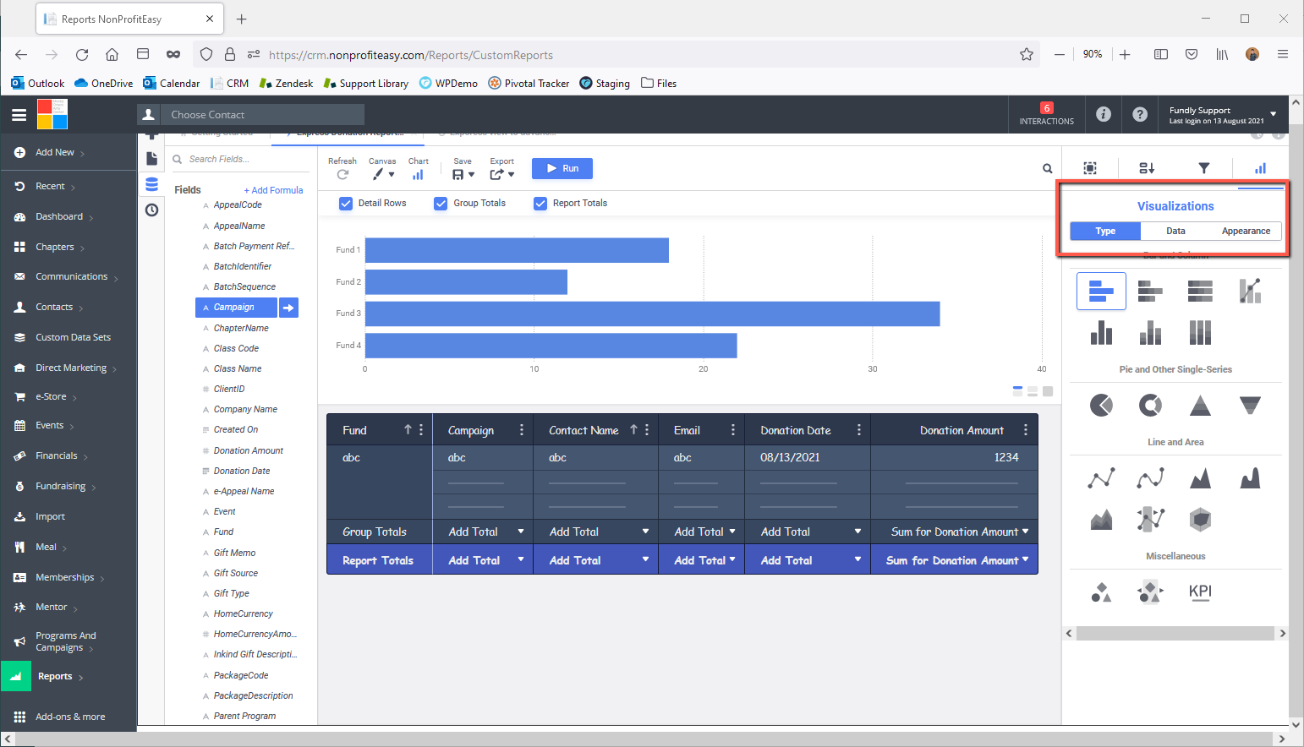Image resolution: width=1304 pixels, height=747 pixels.
Task: Open the filter funnel panel
Action: 1203,168
